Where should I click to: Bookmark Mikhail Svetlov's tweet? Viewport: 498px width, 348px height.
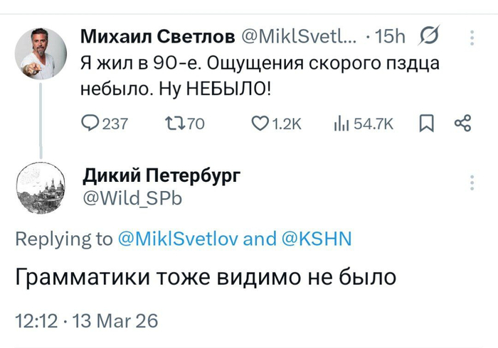(x=425, y=124)
